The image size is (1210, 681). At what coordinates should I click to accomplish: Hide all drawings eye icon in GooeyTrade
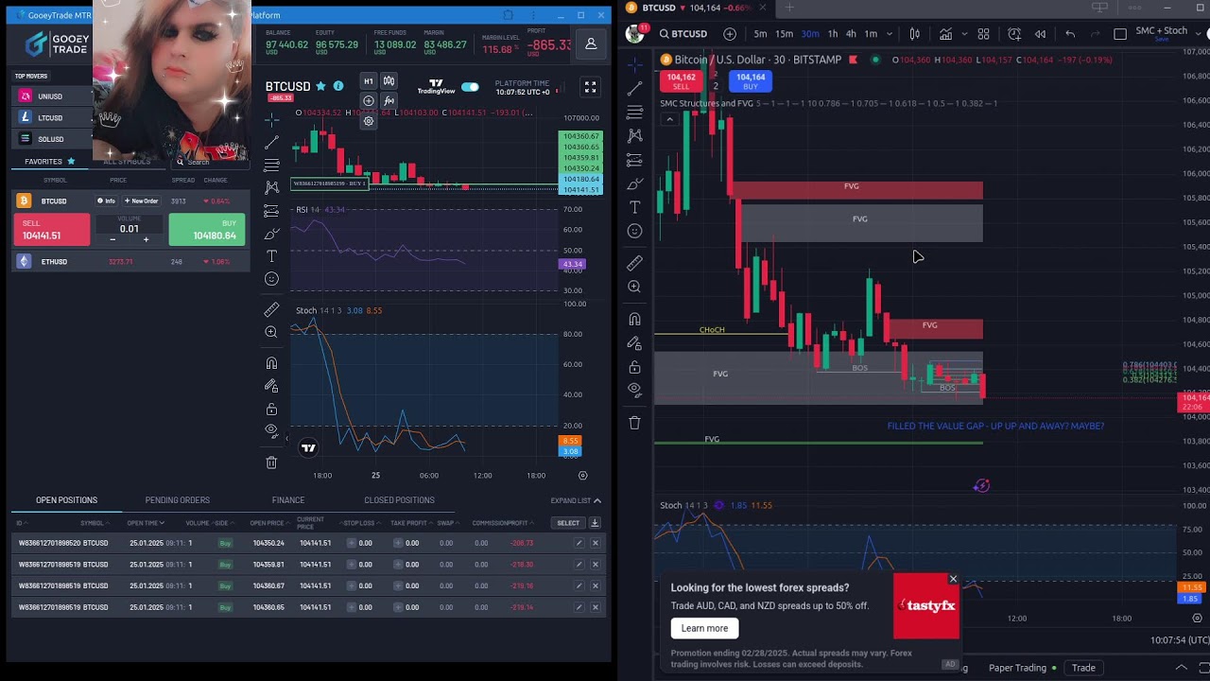pos(271,430)
